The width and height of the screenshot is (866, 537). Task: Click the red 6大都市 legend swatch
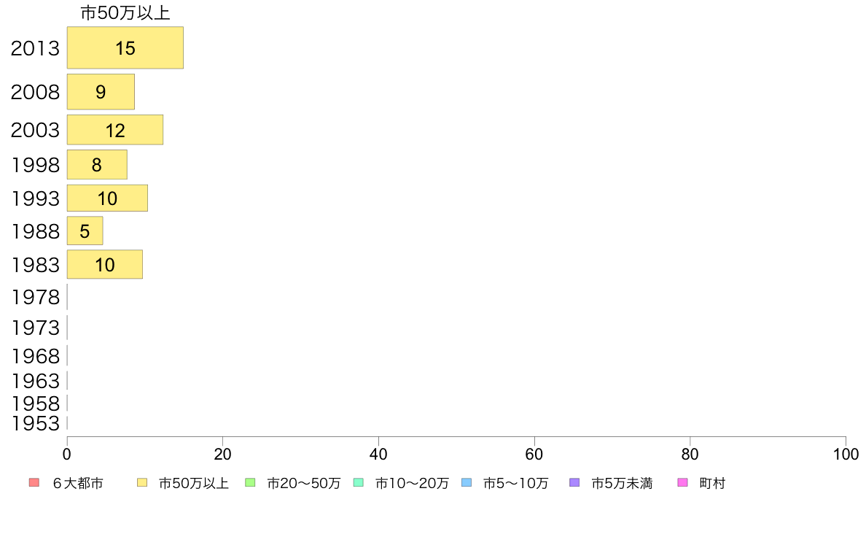(34, 482)
